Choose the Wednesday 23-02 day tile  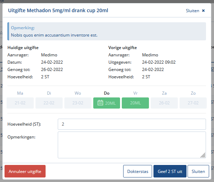tap(78, 103)
